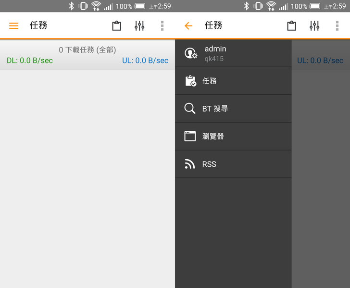
Task: Tap the blue UL speed label on left screen
Action: 145,61
